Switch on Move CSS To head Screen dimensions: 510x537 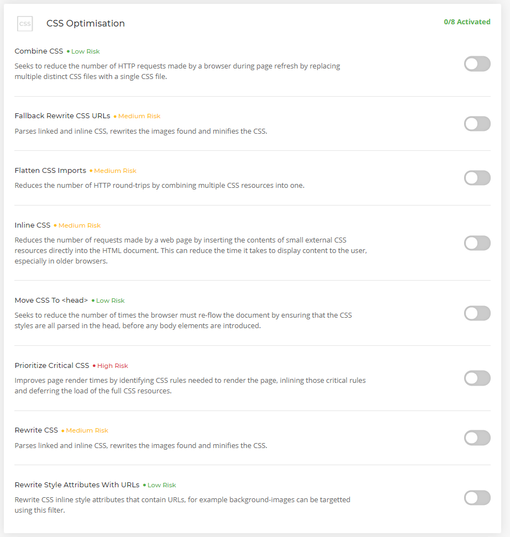(477, 313)
